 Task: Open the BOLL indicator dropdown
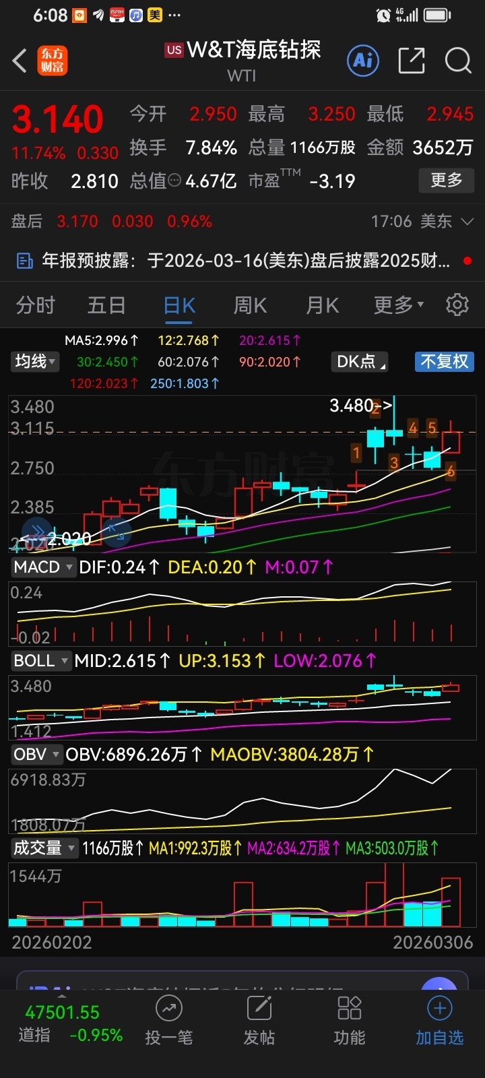(40, 661)
